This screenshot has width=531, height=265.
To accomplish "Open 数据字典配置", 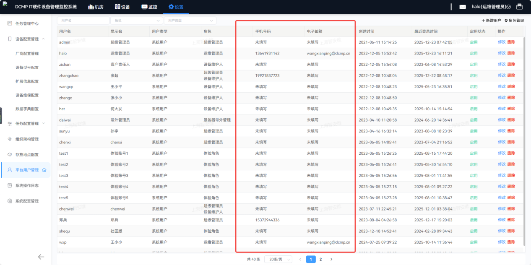I will (27, 109).
